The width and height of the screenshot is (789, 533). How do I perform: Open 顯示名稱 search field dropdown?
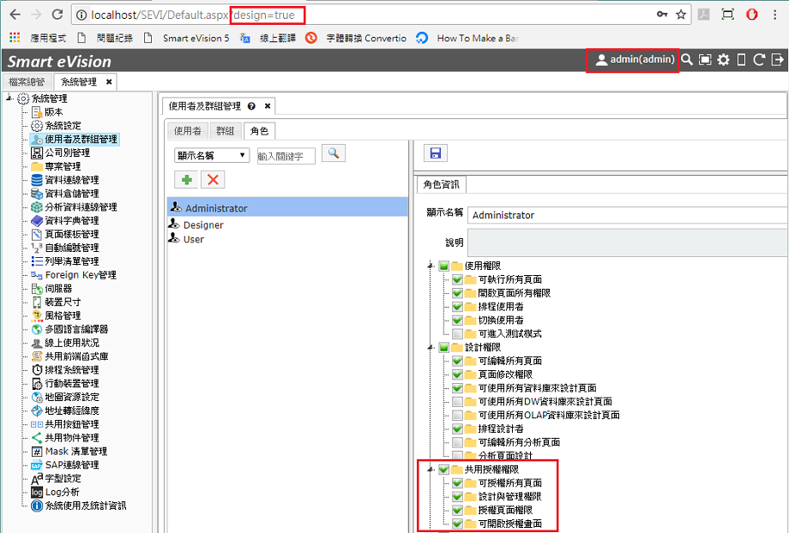coord(212,155)
